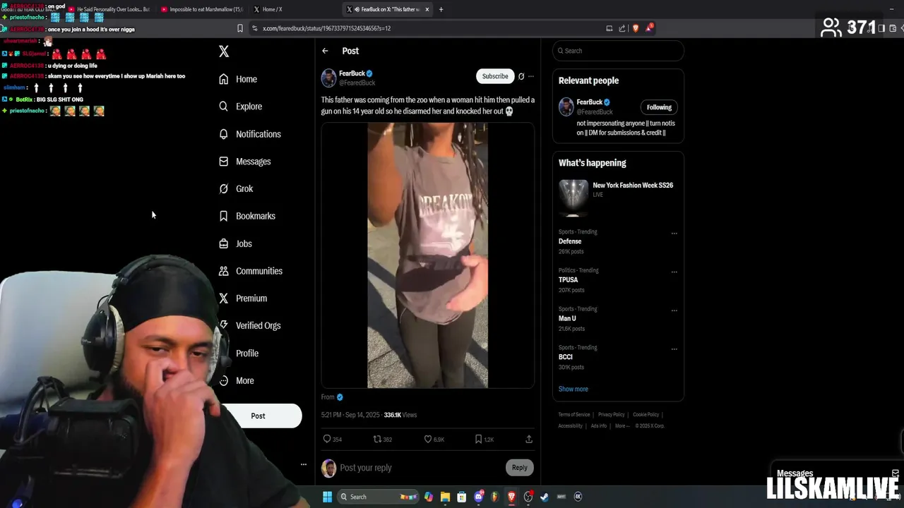The width and height of the screenshot is (904, 508).
Task: Open the BCCI trending topic
Action: coord(566,357)
